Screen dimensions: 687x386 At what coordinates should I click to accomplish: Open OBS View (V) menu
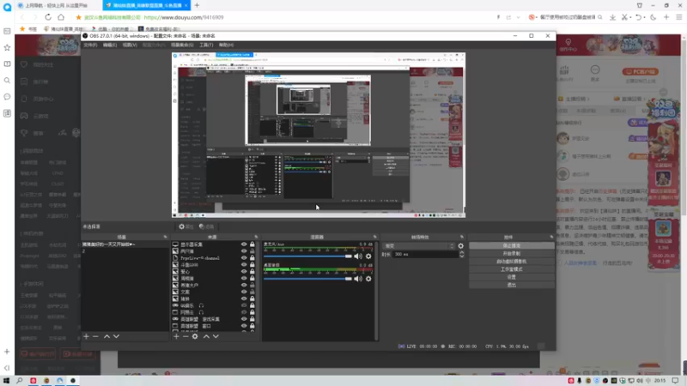[x=130, y=45]
